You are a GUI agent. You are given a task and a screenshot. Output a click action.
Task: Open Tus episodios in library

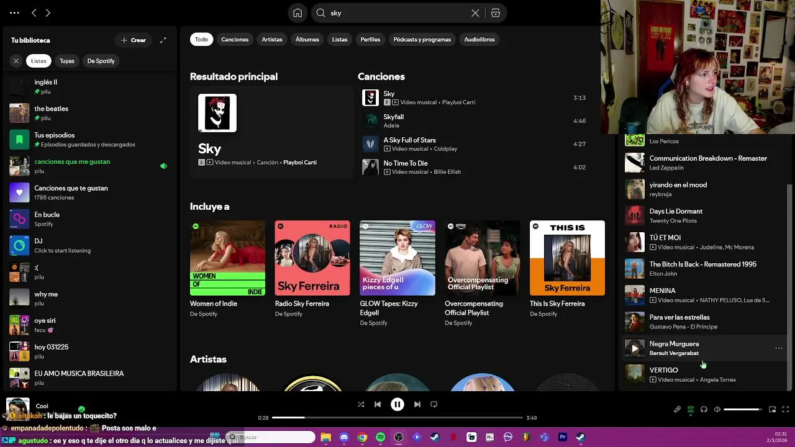90,140
